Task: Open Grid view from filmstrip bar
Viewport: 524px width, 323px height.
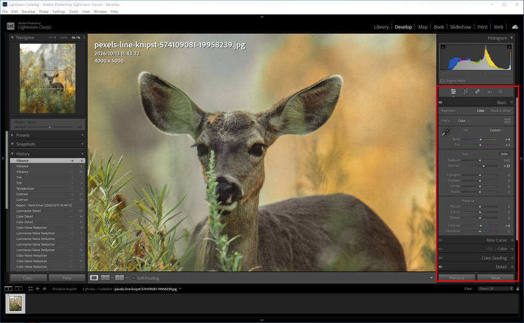Action: [x=30, y=289]
